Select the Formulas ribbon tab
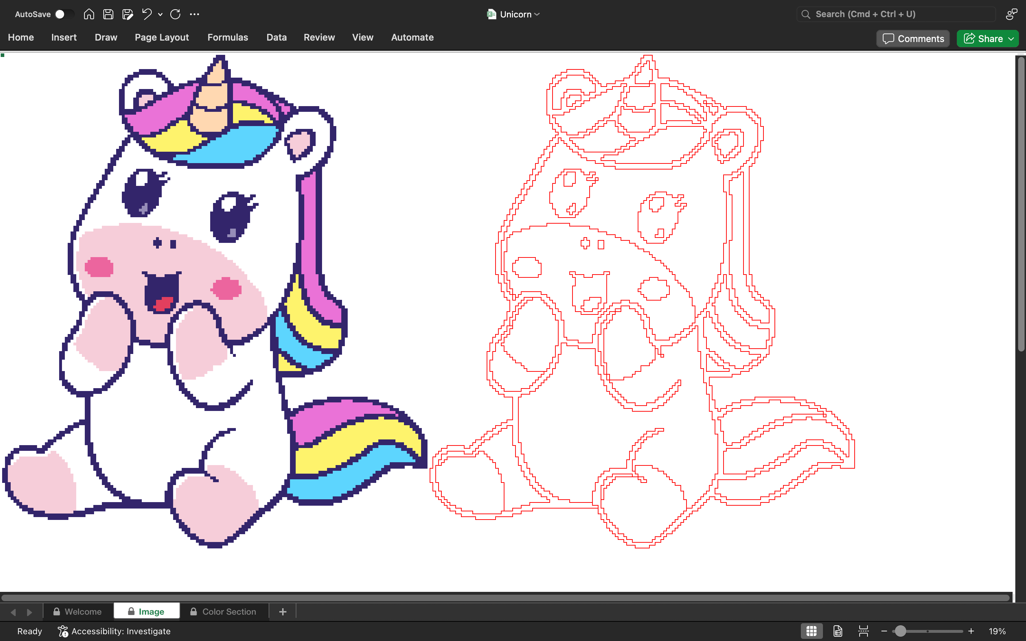This screenshot has width=1026, height=641. click(228, 37)
